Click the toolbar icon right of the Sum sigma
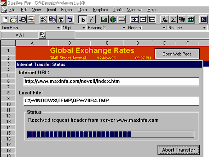Viewport: 209px width, 157px height. coord(182,20)
